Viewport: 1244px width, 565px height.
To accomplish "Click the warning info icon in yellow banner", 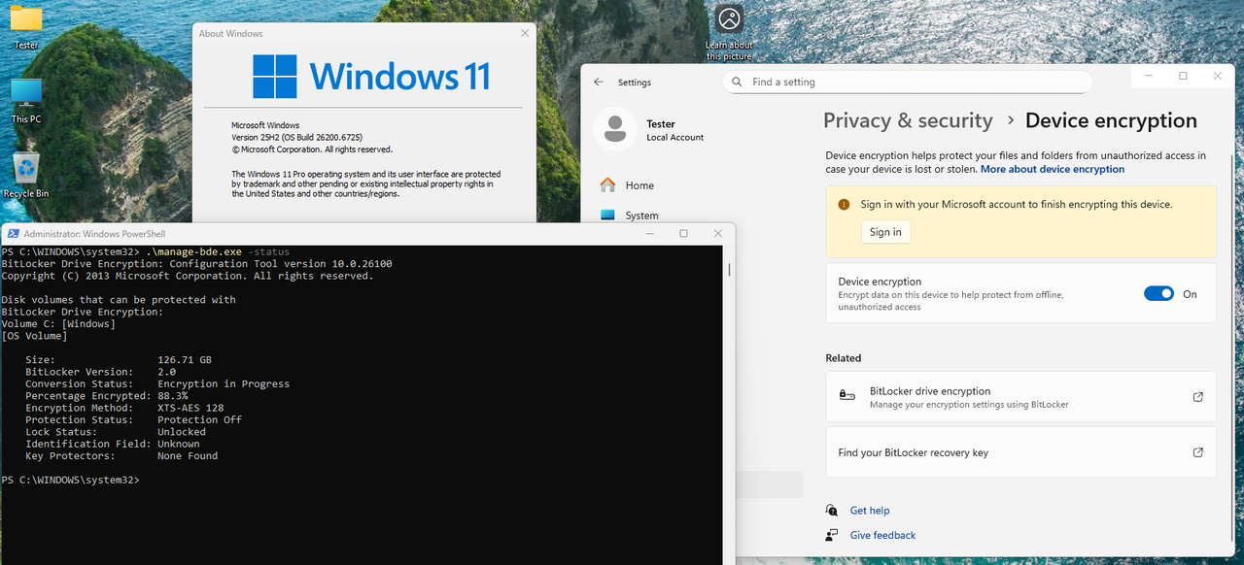I will [x=844, y=205].
